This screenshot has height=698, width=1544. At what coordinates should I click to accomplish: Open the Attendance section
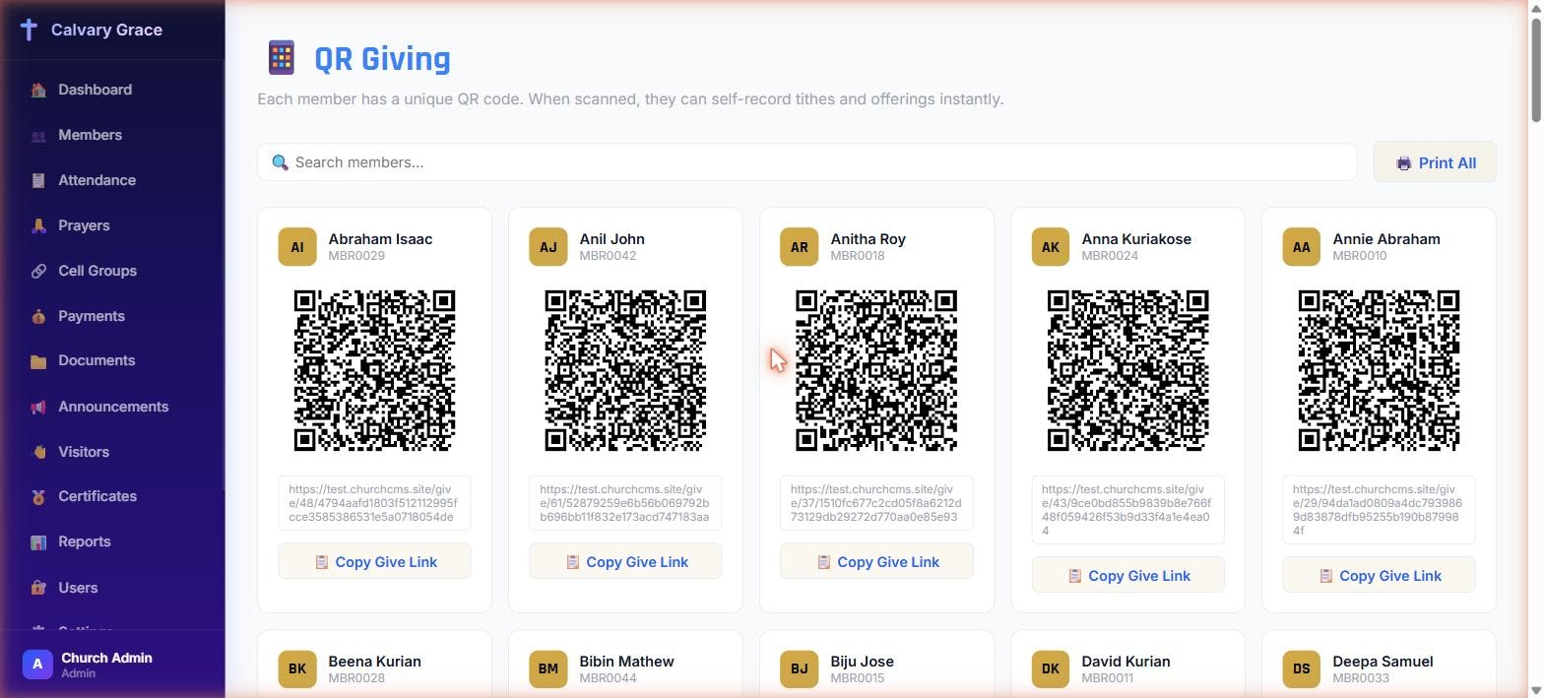click(113, 180)
